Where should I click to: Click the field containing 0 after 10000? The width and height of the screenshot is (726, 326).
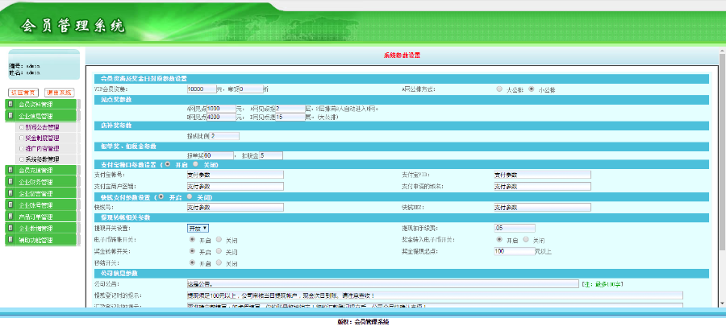coord(251,89)
